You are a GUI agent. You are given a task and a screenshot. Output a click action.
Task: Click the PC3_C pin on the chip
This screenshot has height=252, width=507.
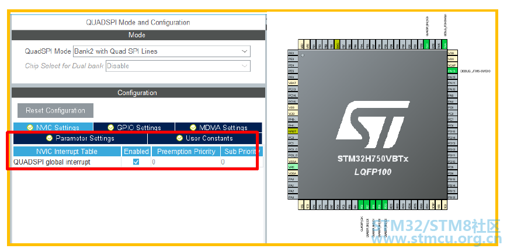pos(293,155)
